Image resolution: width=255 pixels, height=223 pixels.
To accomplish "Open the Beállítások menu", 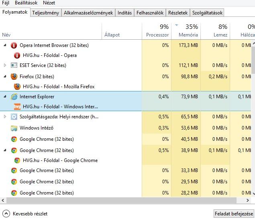I will [x=26, y=3].
